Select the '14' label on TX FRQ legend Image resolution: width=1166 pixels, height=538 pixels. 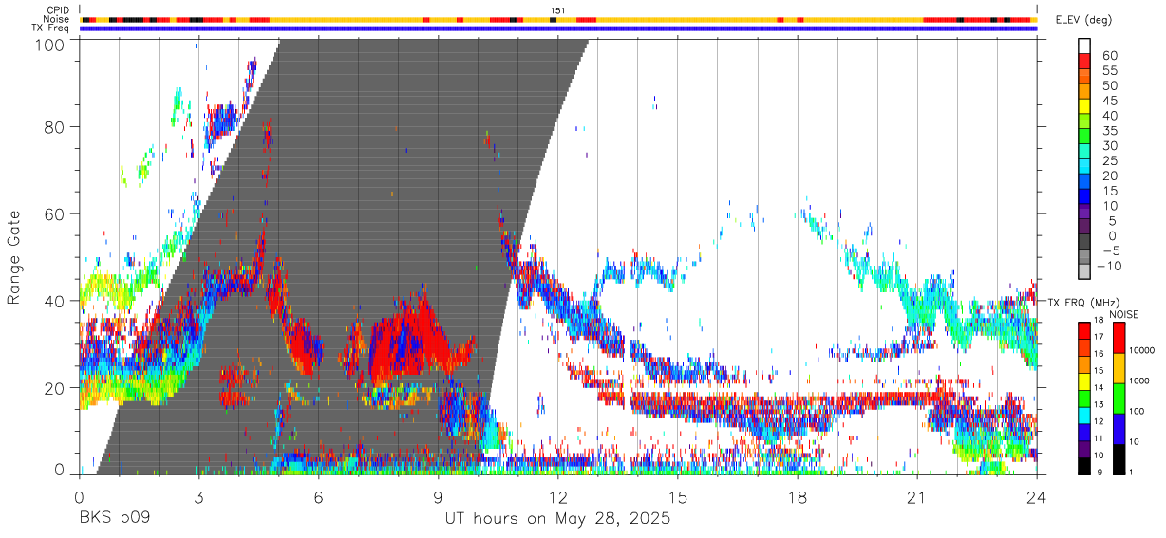[x=1100, y=387]
